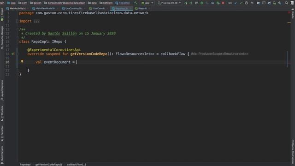Click the data folder in navigation bar

(x=92, y=3)
